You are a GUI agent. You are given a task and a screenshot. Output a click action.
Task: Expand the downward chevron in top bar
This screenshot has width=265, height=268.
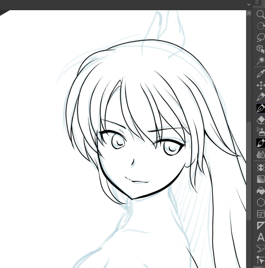(x=249, y=5)
